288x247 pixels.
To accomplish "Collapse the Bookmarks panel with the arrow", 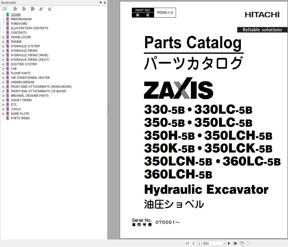I will (x=105, y=2).
